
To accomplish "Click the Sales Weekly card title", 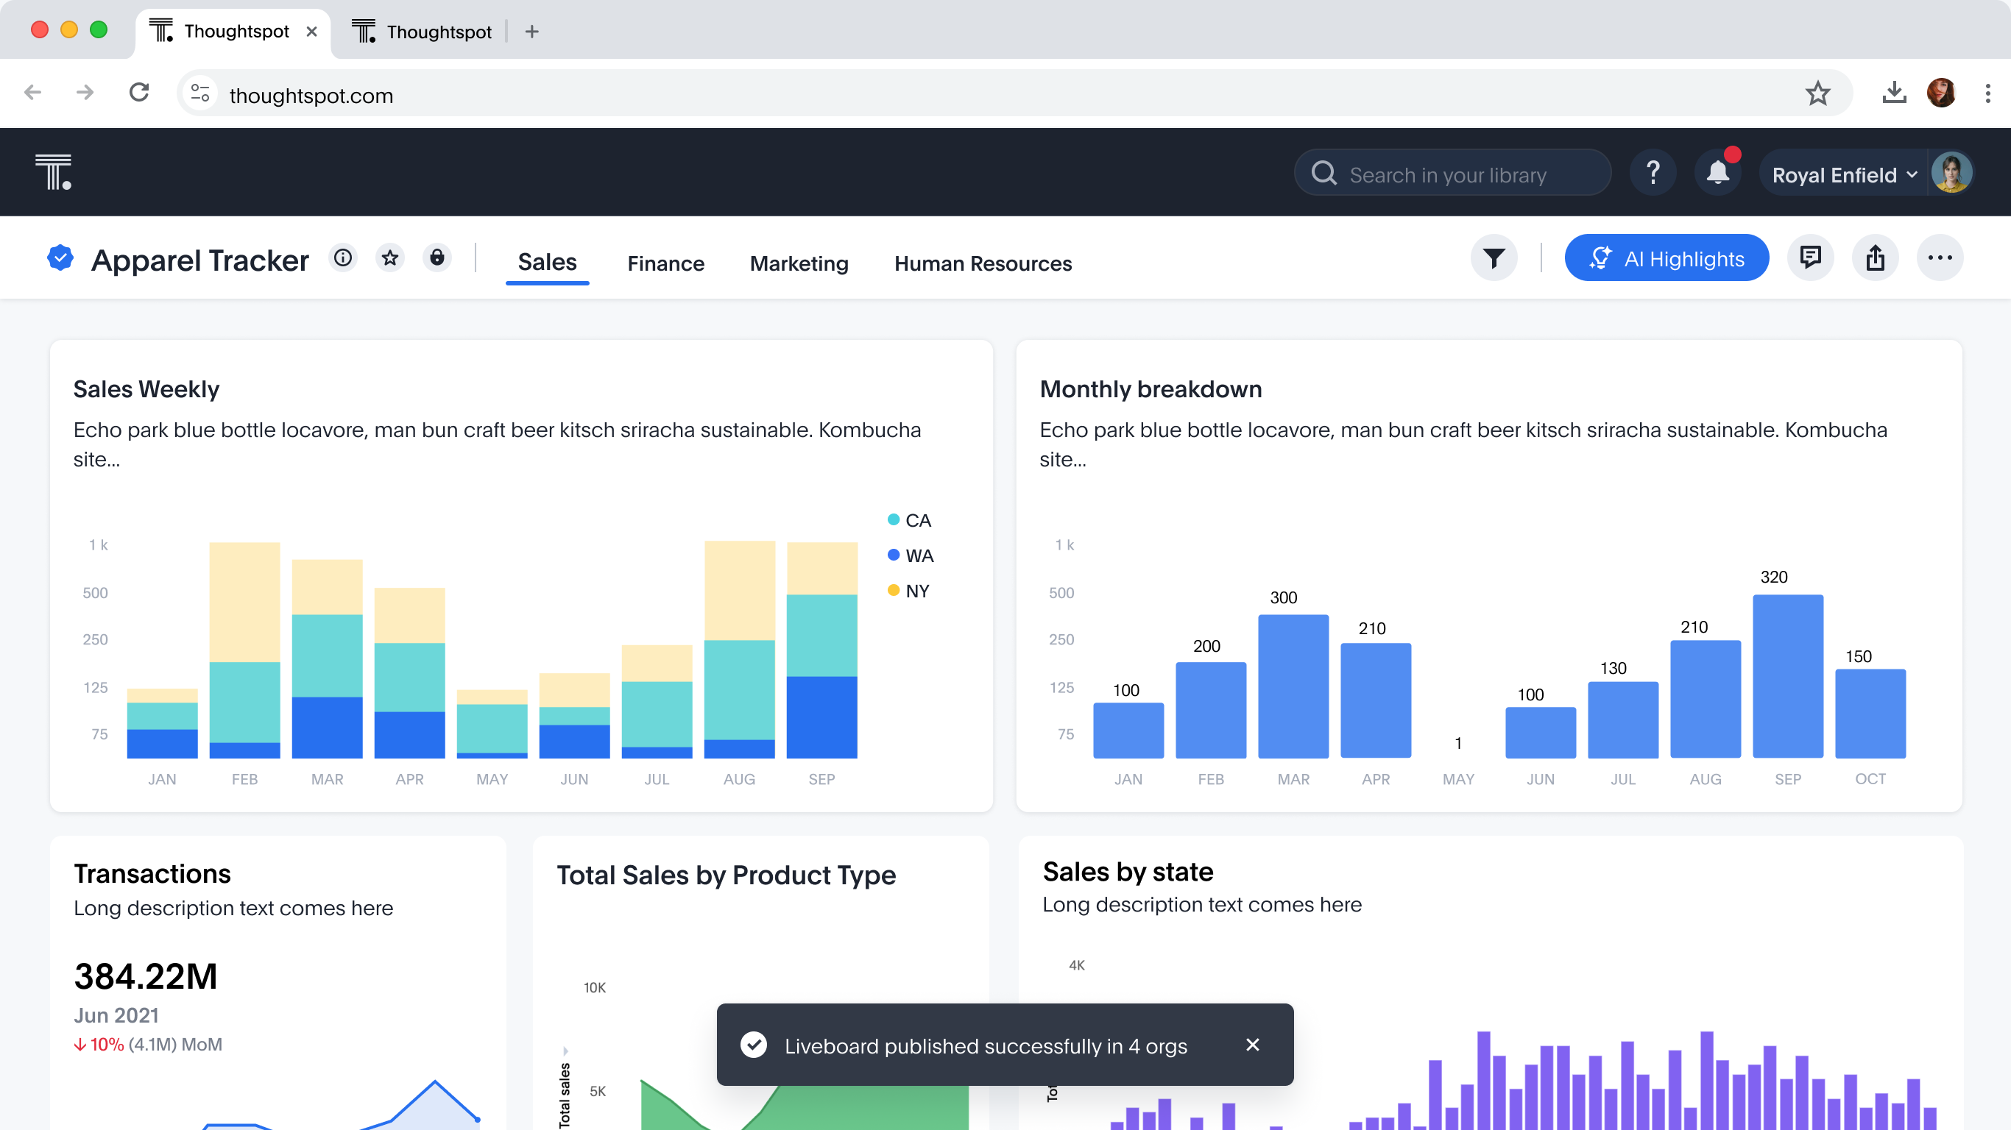I will (146, 389).
